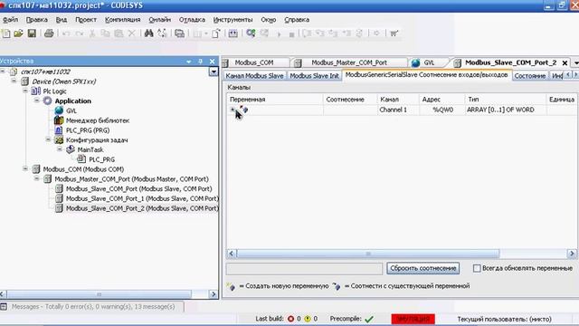Switch to the GVL editor tab
579x326 pixels.
[x=429, y=62]
